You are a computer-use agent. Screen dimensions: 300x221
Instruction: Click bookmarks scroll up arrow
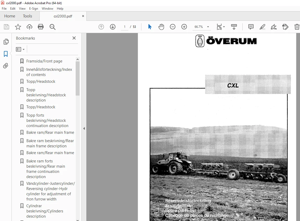coord(77,59)
